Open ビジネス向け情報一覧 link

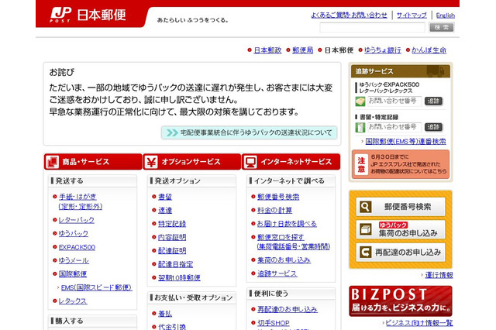pyautogui.click(x=418, y=323)
